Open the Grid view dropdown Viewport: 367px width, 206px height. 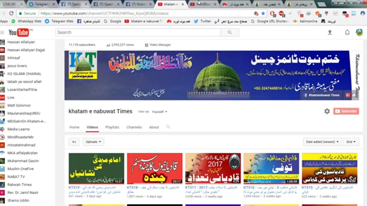[x=351, y=142]
